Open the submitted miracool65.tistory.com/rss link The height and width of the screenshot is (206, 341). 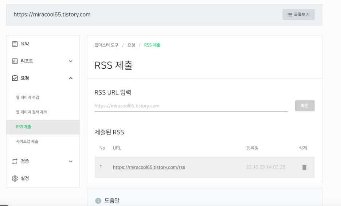click(149, 167)
